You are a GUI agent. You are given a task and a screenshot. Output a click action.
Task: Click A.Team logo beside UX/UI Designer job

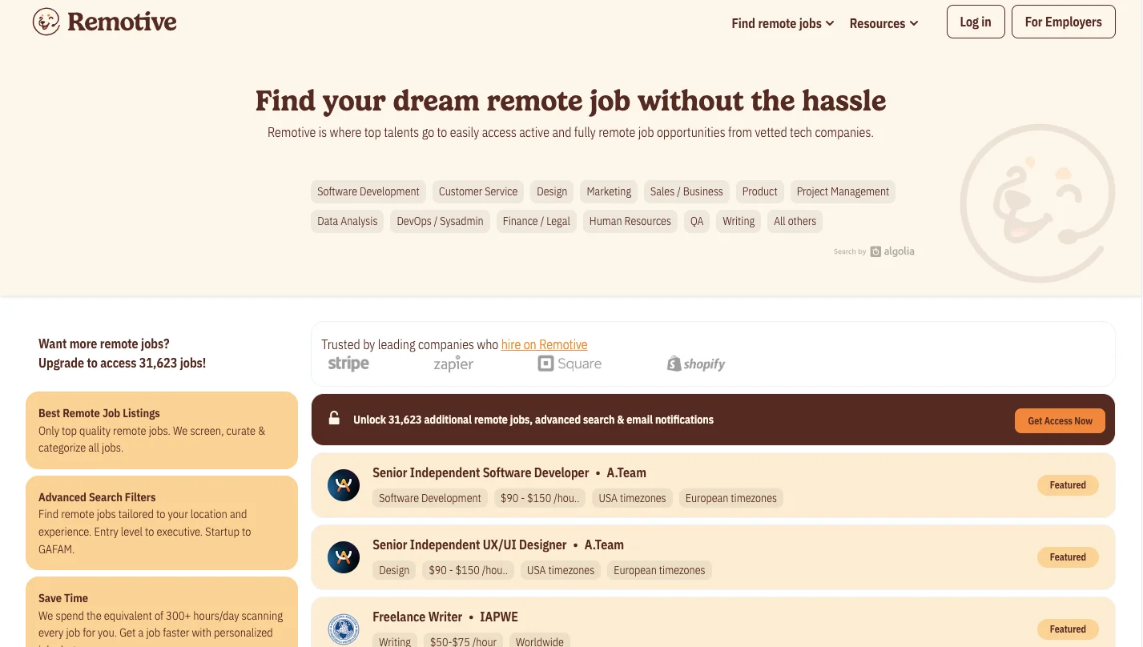[x=344, y=557]
